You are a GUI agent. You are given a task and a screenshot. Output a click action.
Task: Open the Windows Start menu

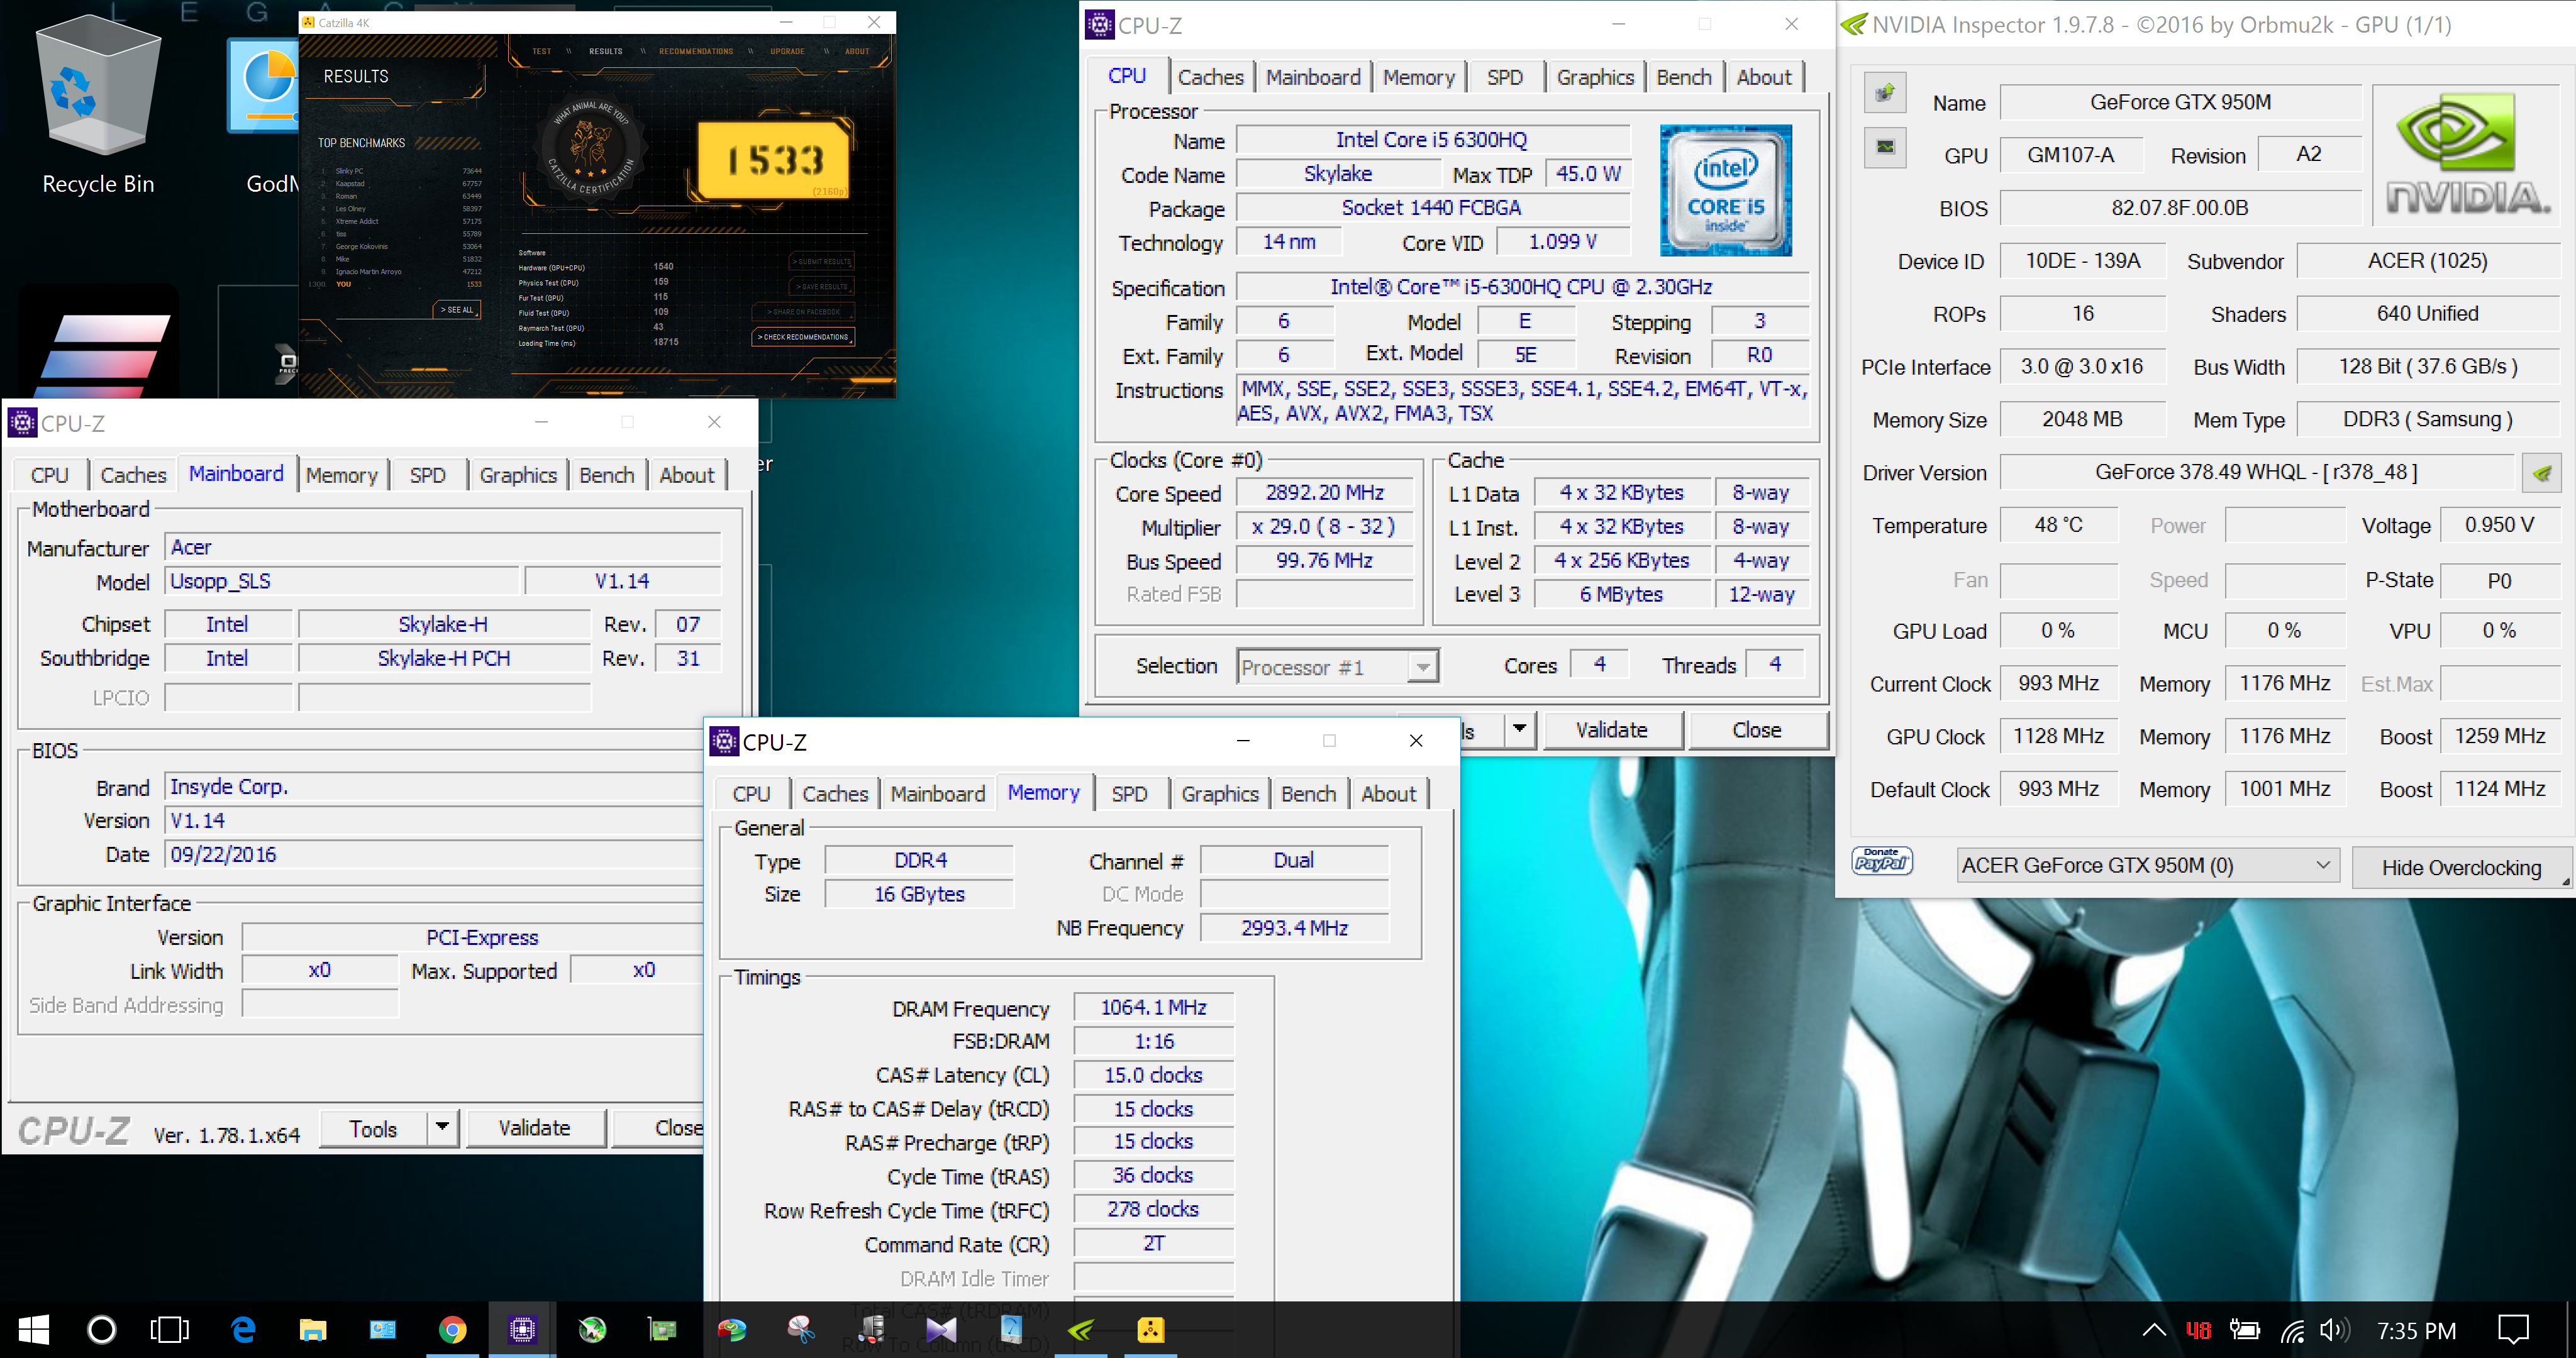tap(33, 1329)
